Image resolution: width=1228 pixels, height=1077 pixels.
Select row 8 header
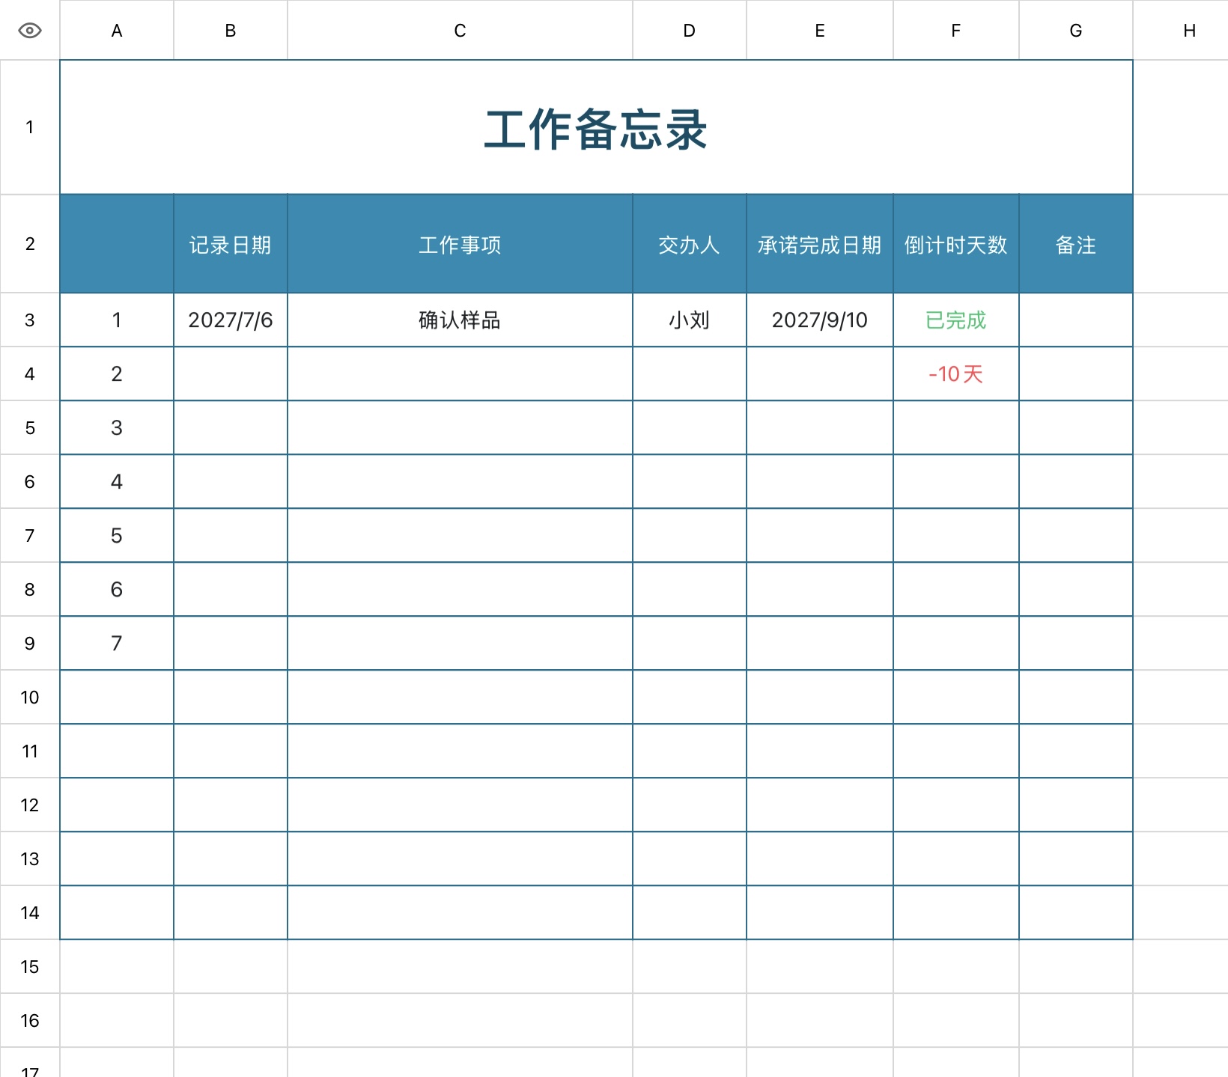click(x=30, y=589)
